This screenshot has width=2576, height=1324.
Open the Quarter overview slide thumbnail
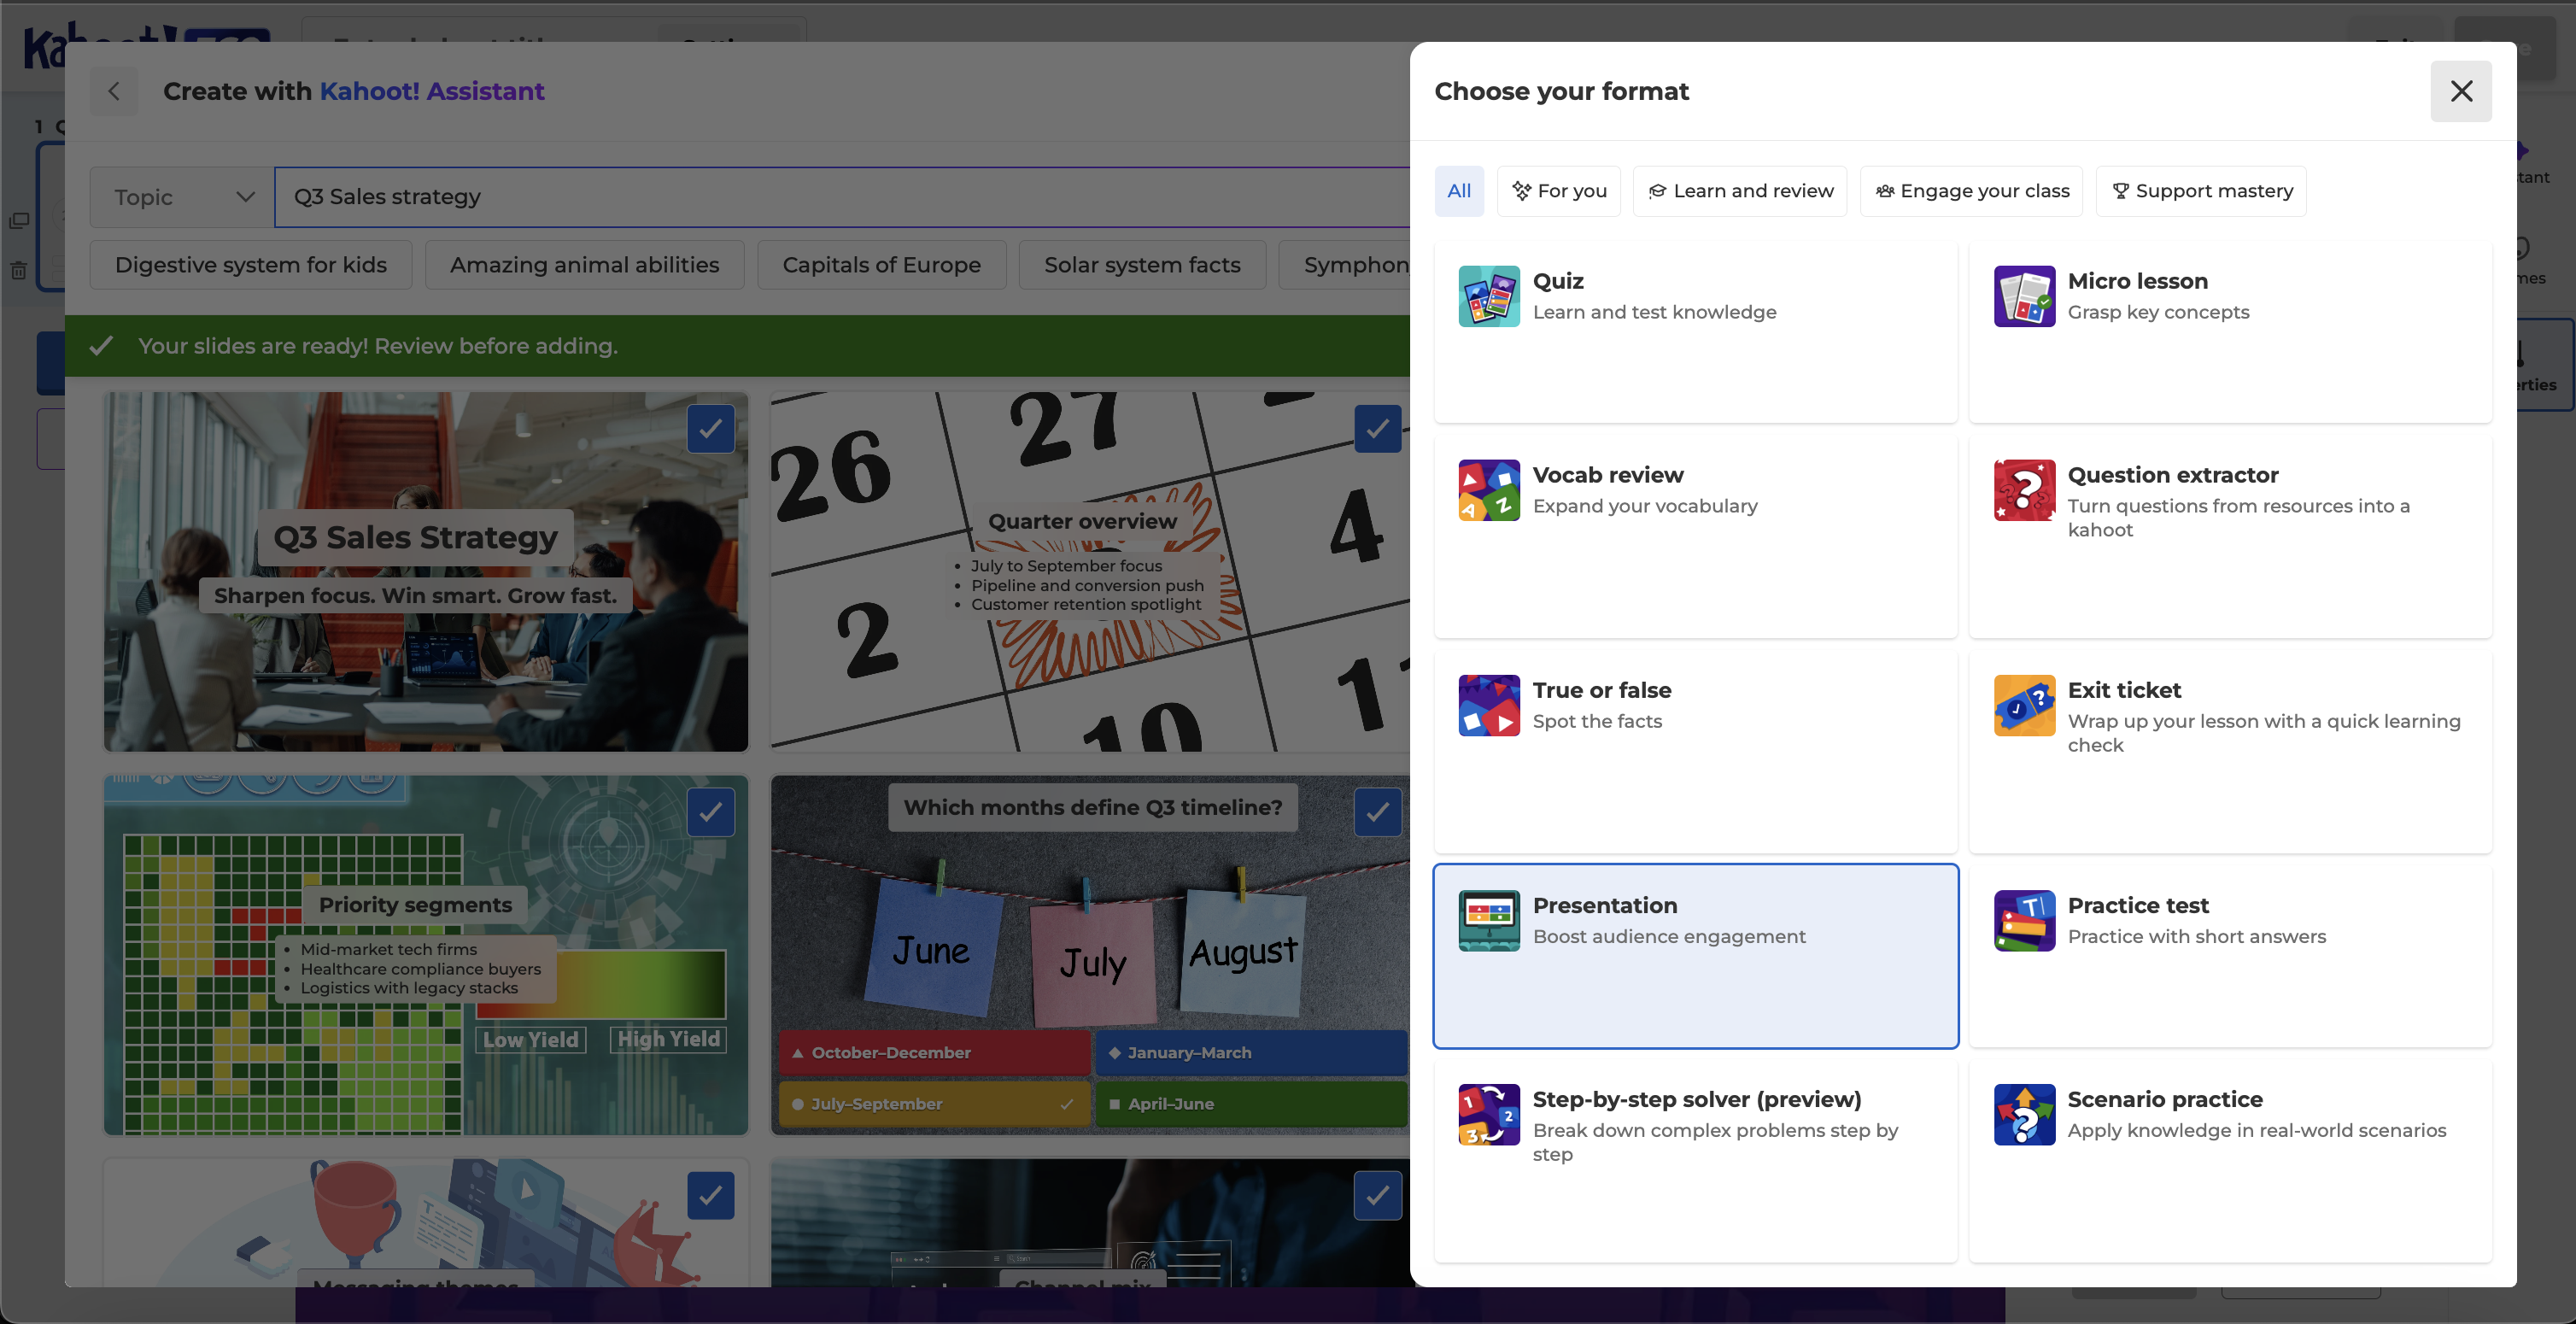(x=1090, y=571)
